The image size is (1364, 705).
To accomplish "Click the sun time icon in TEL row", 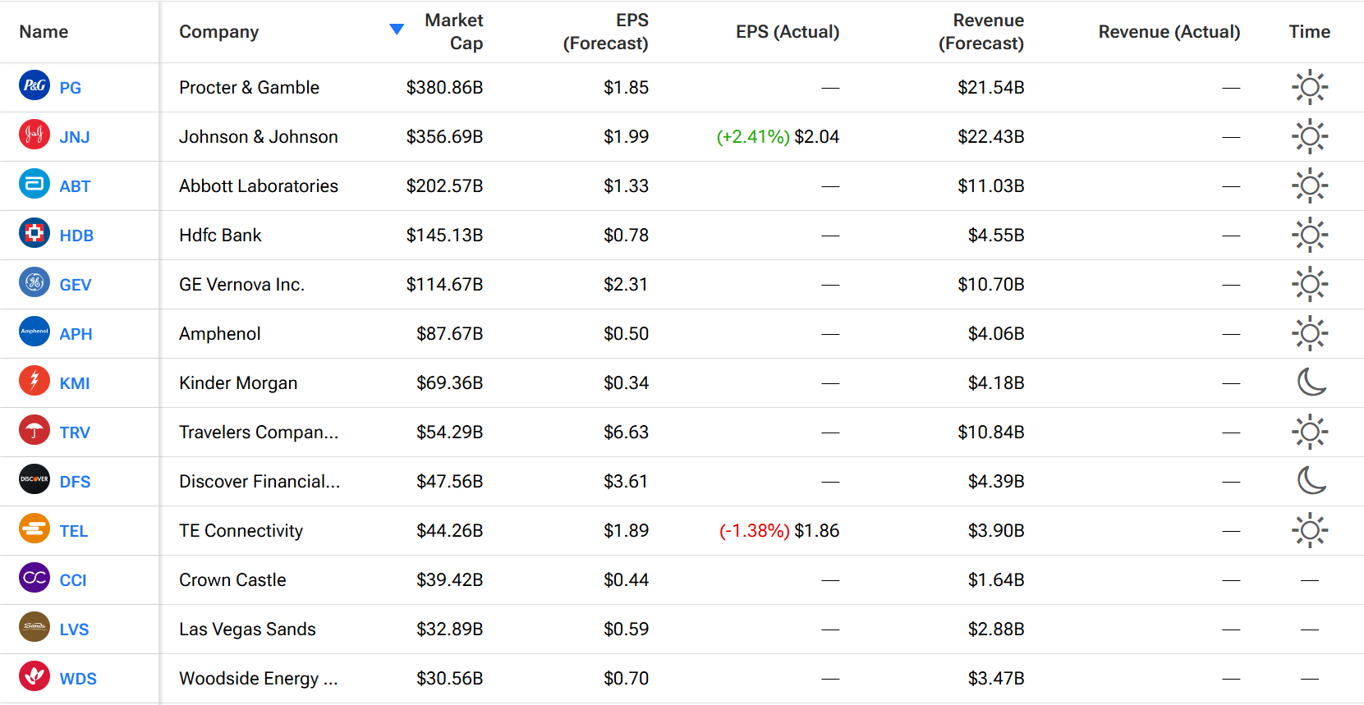I will click(1310, 530).
